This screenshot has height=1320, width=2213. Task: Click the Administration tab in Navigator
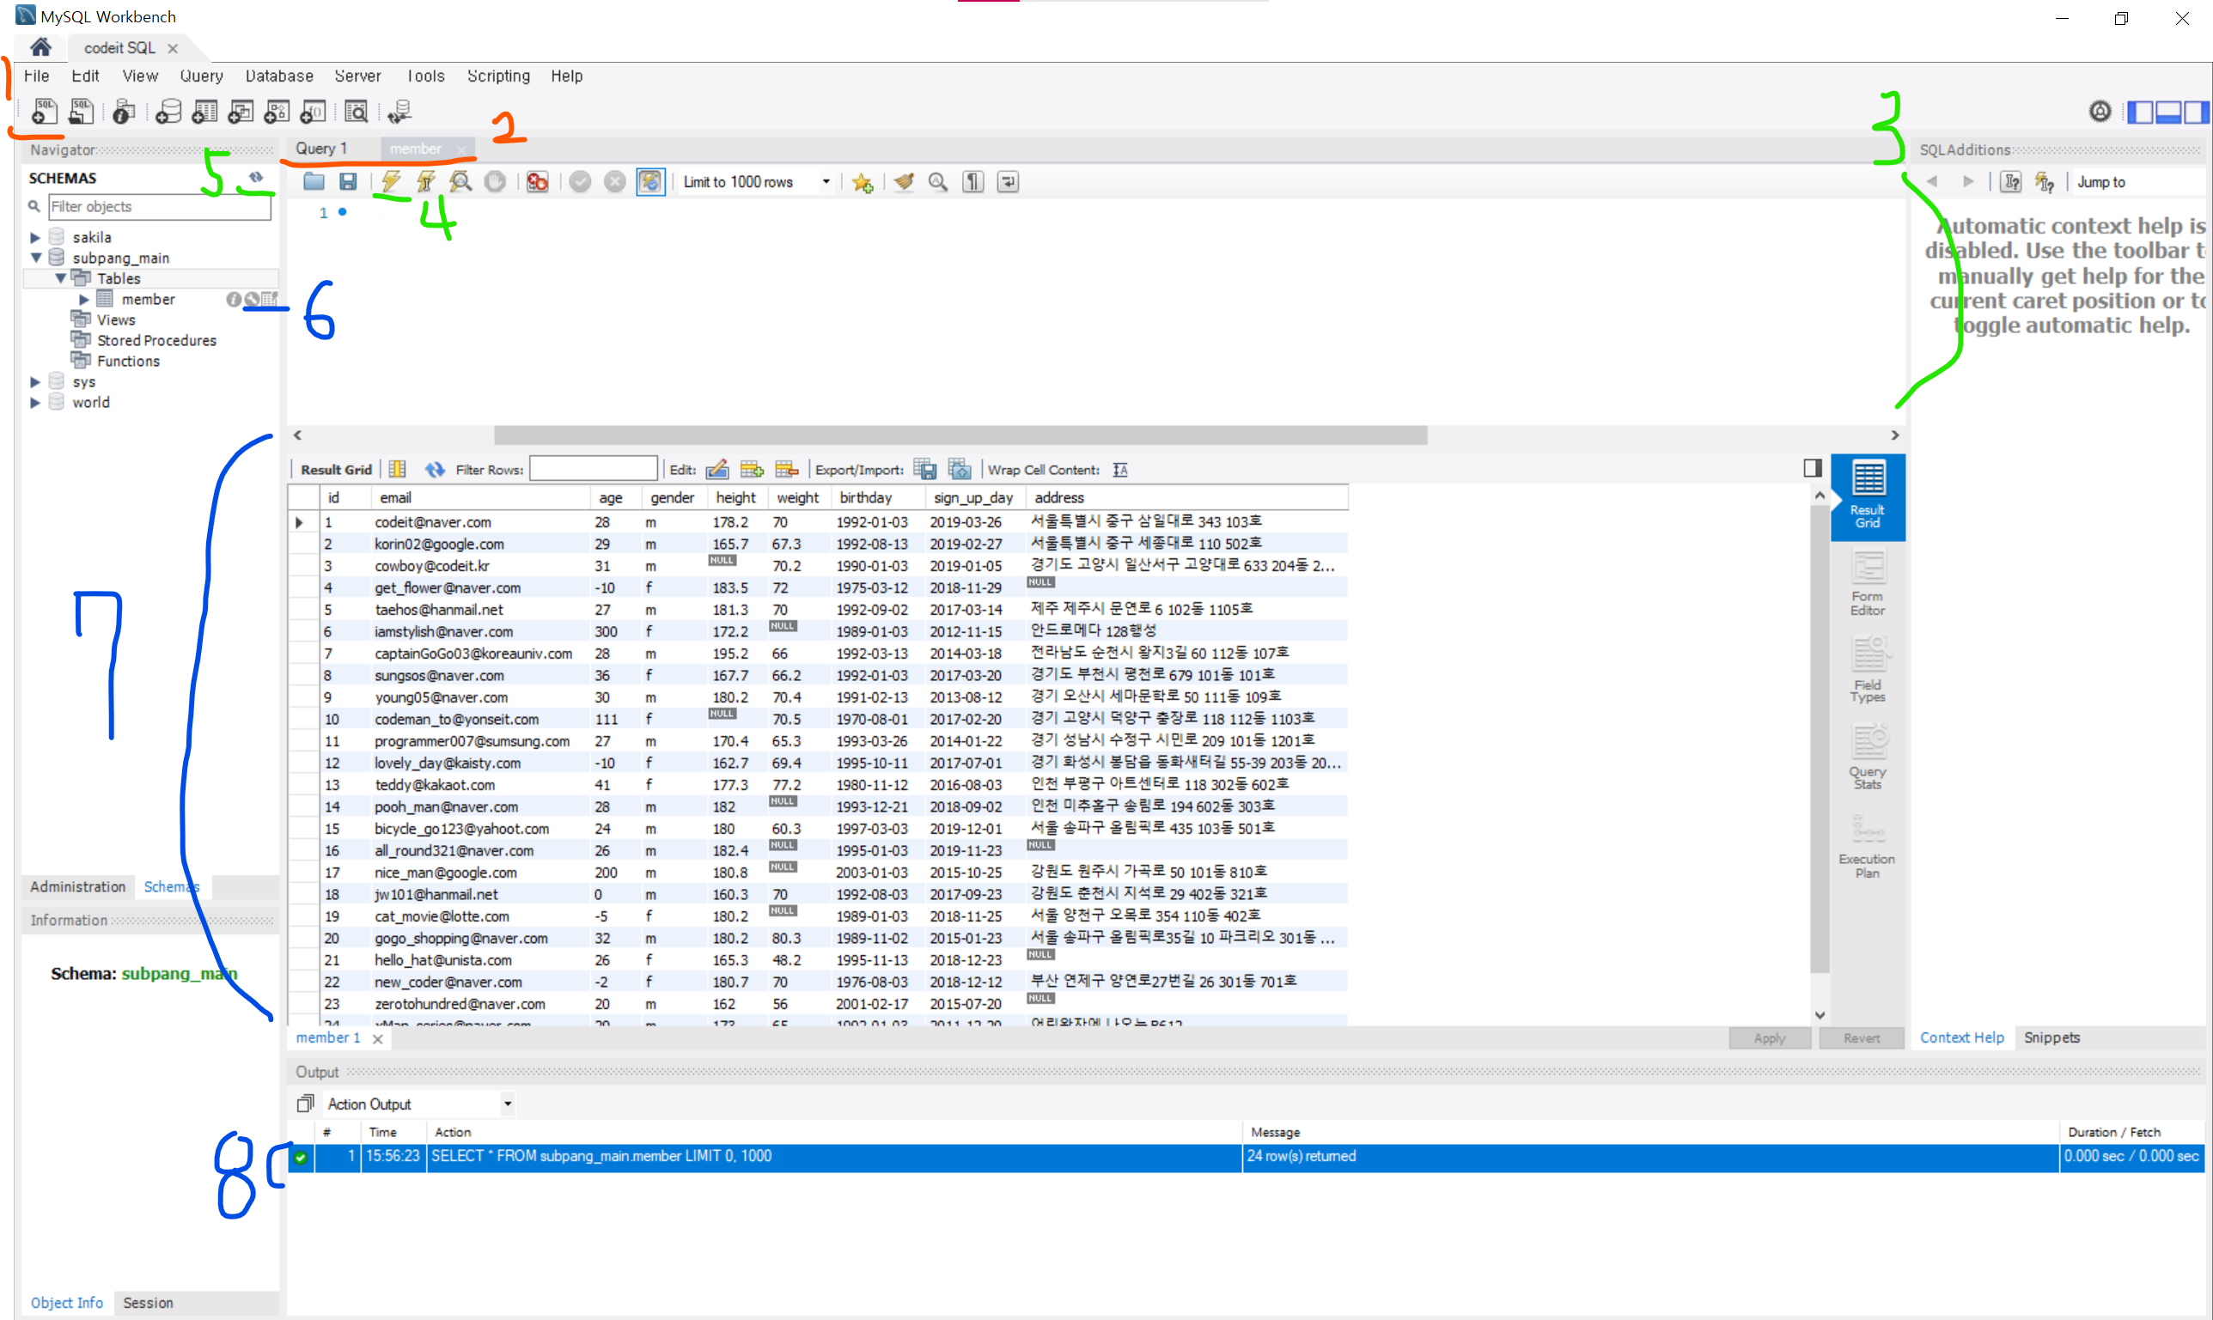(77, 886)
